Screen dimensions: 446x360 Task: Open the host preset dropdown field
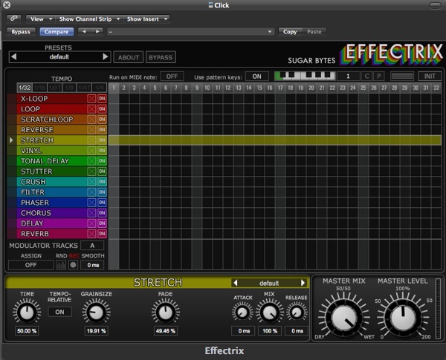(190, 31)
